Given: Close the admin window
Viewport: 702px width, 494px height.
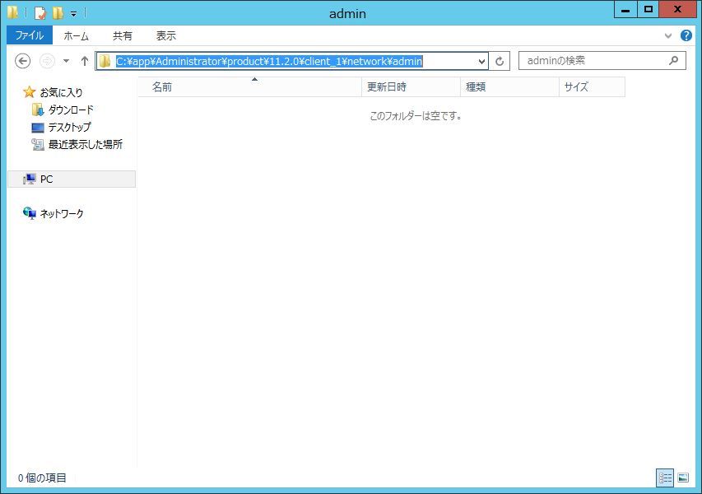Looking at the screenshot, I should (677, 9).
